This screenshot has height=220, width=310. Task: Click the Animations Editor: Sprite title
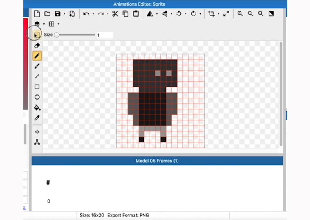pyautogui.click(x=139, y=4)
